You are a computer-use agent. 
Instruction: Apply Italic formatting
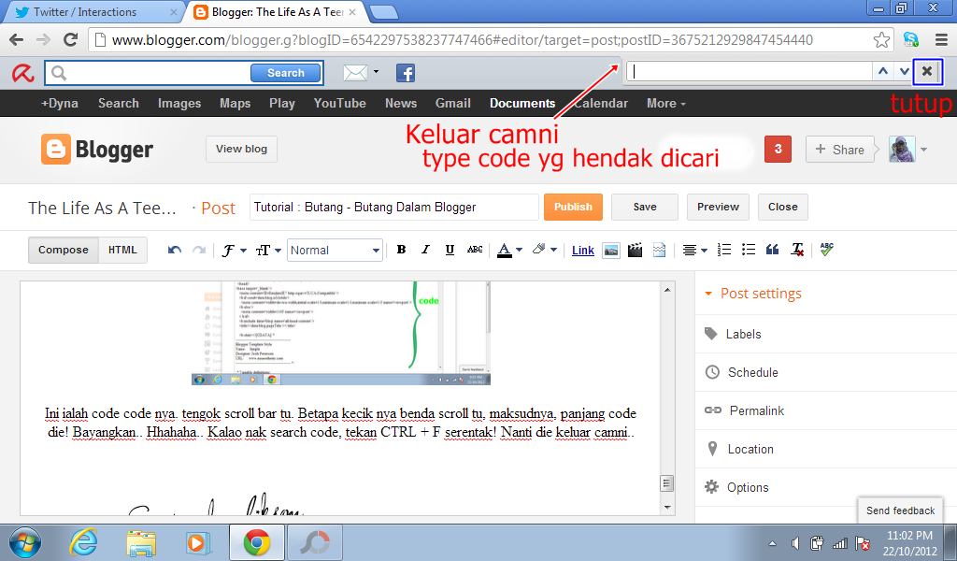[425, 250]
